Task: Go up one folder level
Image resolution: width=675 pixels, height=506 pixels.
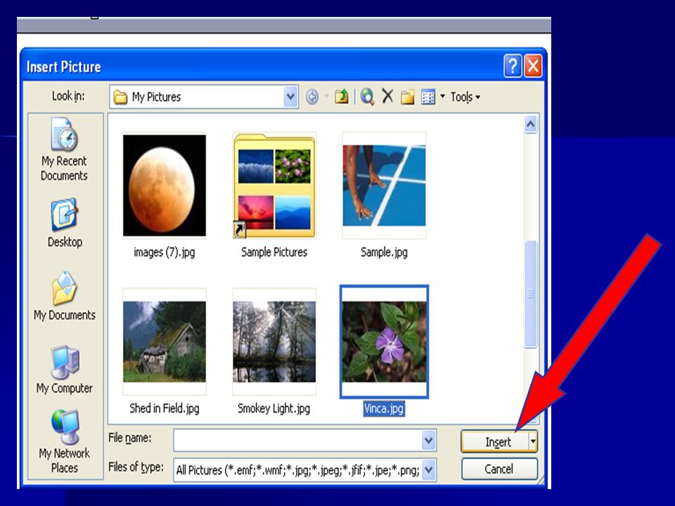Action: point(342,97)
